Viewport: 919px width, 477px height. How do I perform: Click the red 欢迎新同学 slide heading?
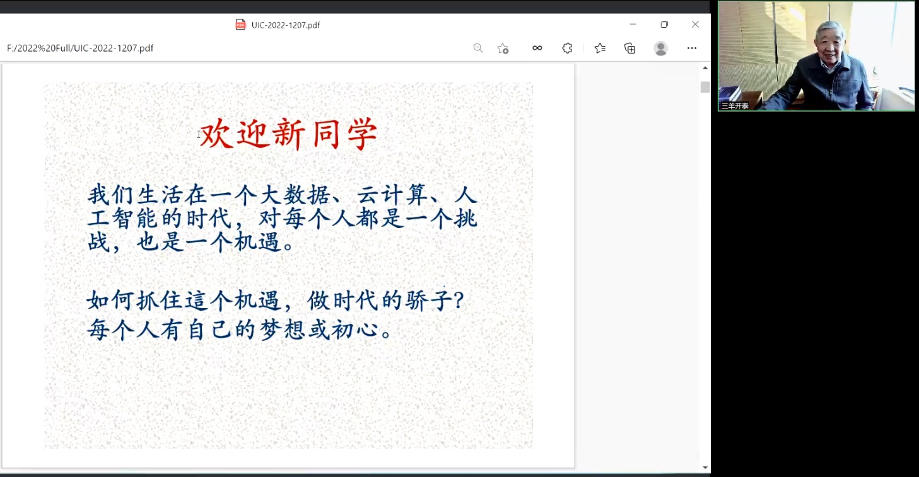[x=289, y=134]
